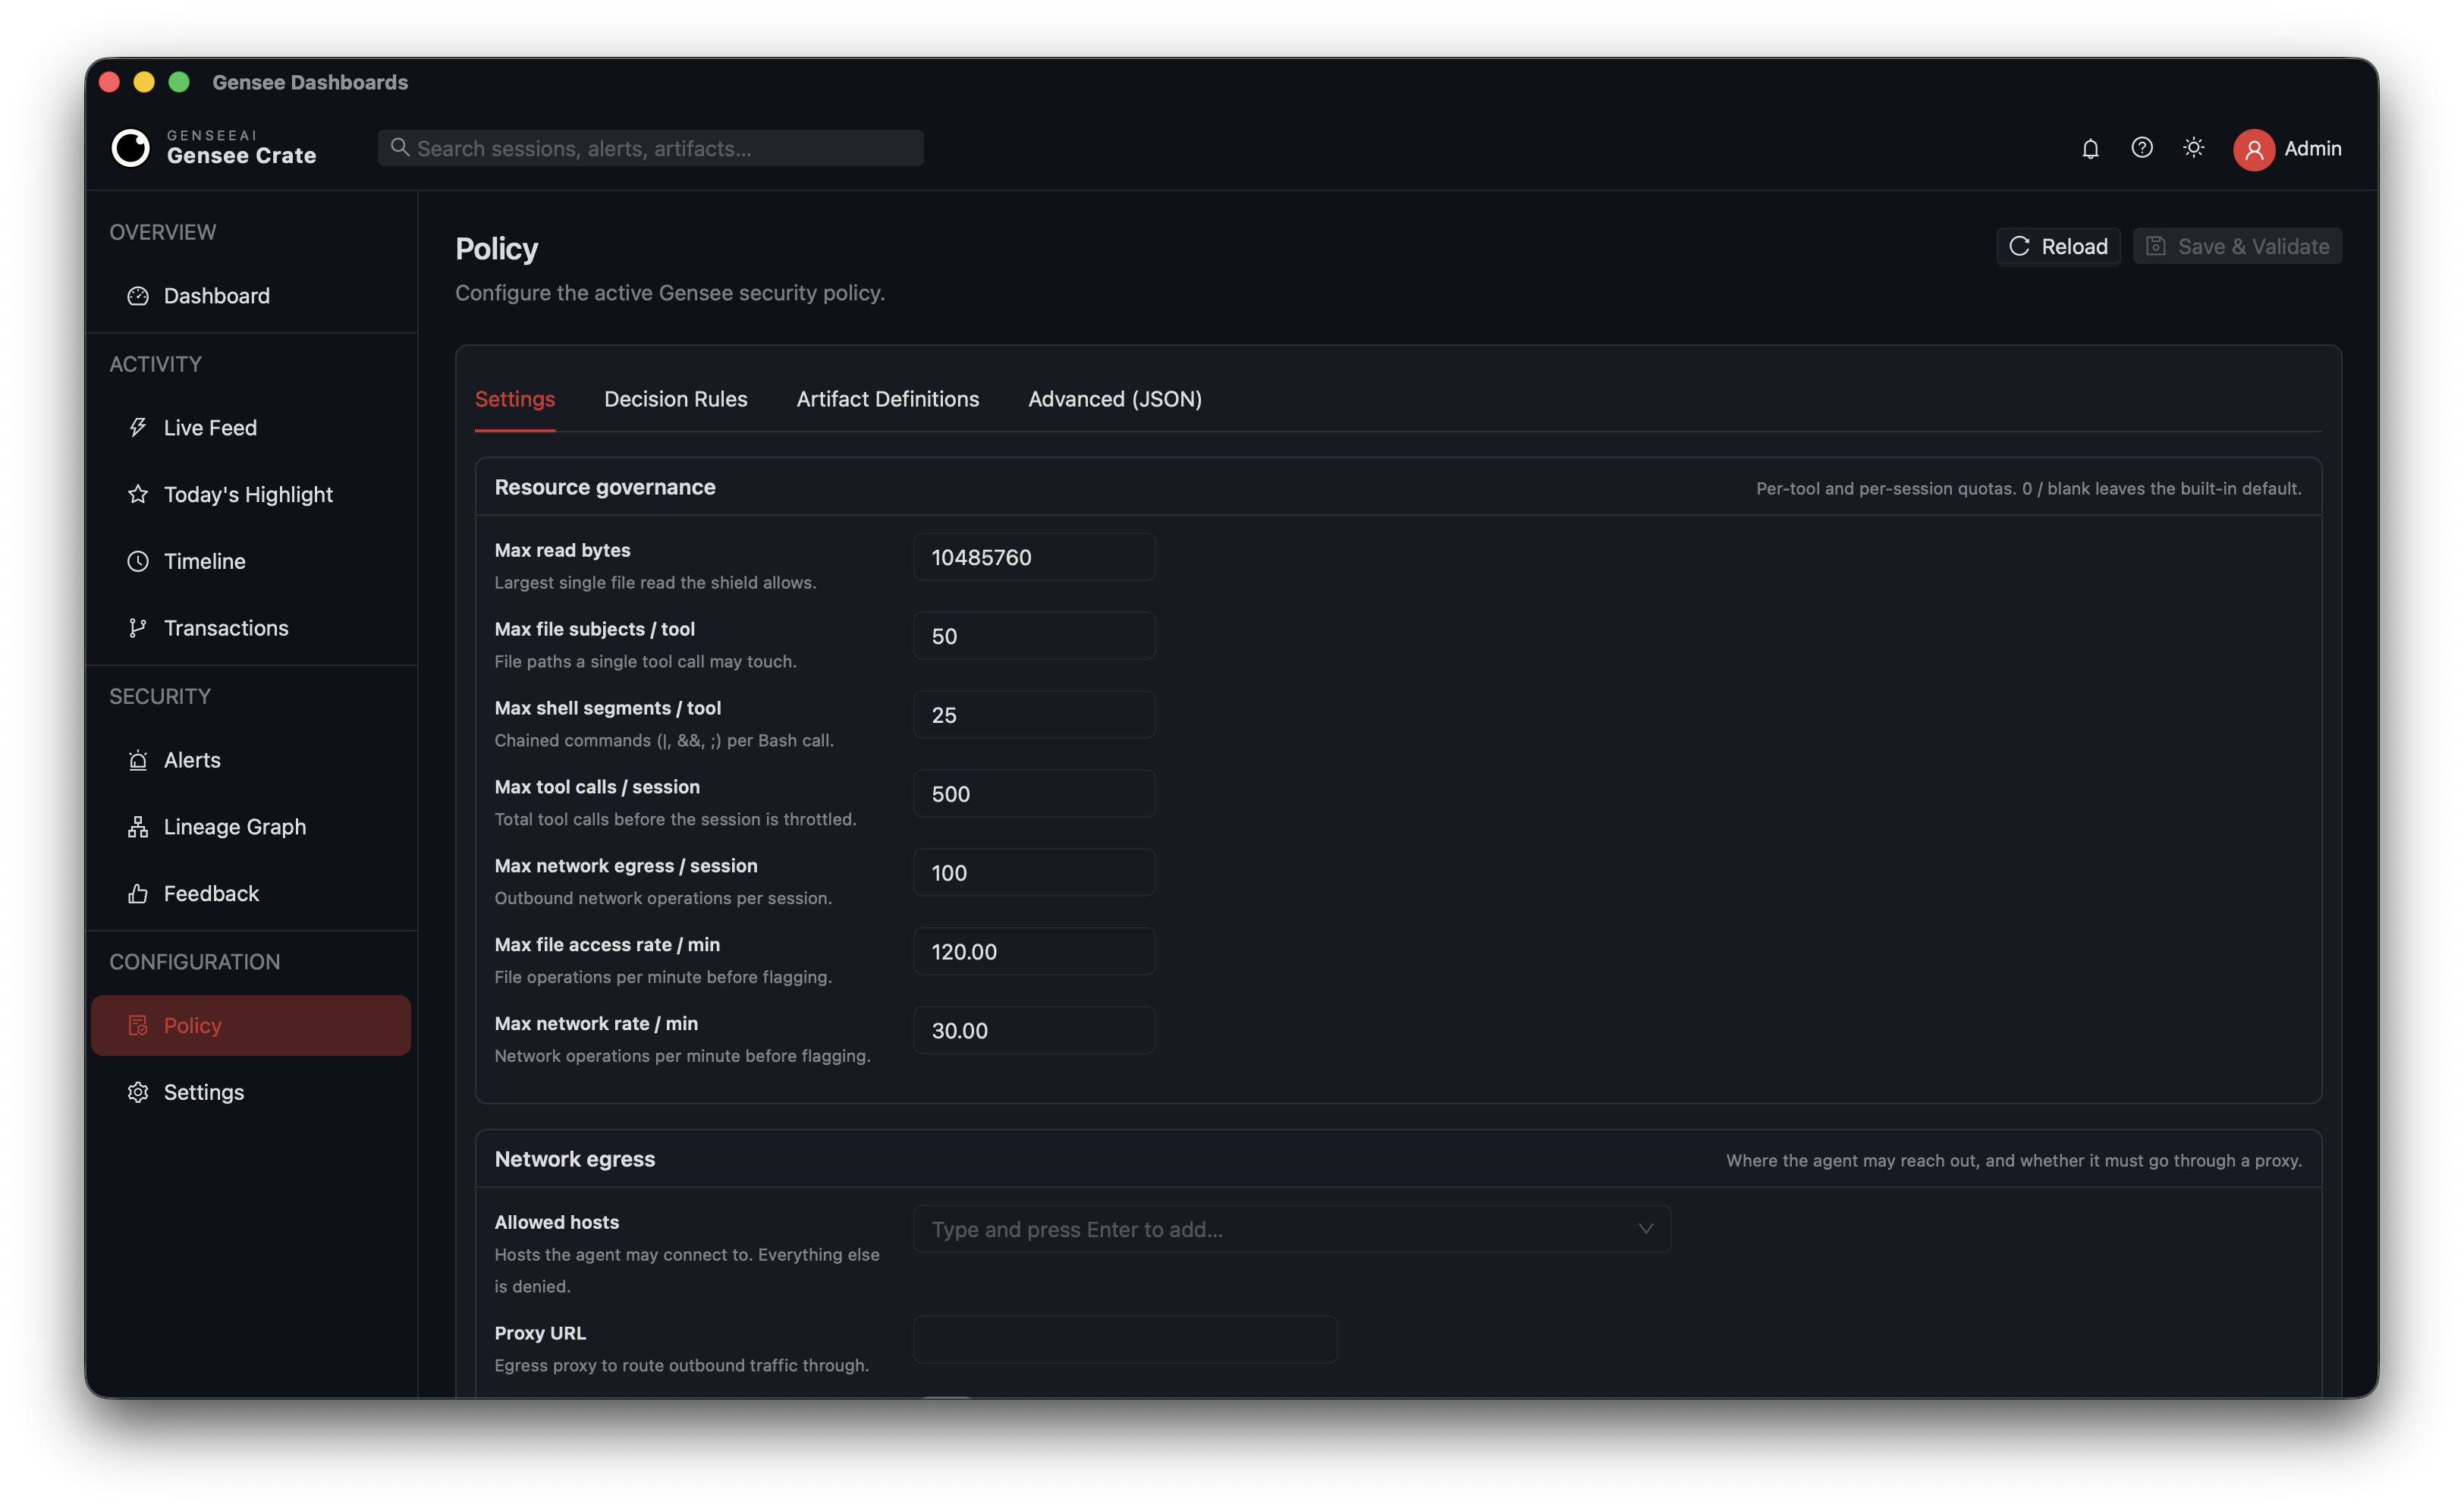Switch to the Decision Rules tab
This screenshot has width=2464, height=1511.
point(676,399)
